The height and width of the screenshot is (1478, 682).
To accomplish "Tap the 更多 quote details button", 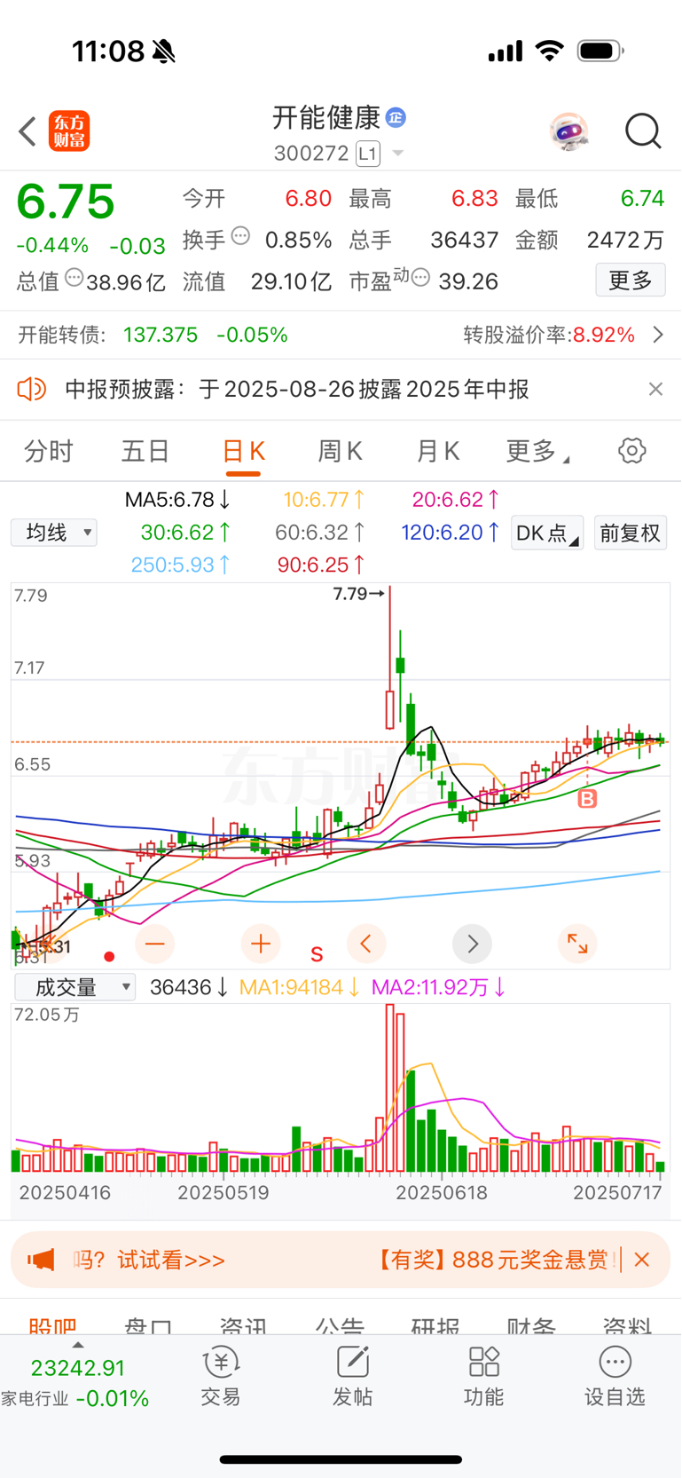I will tap(631, 281).
